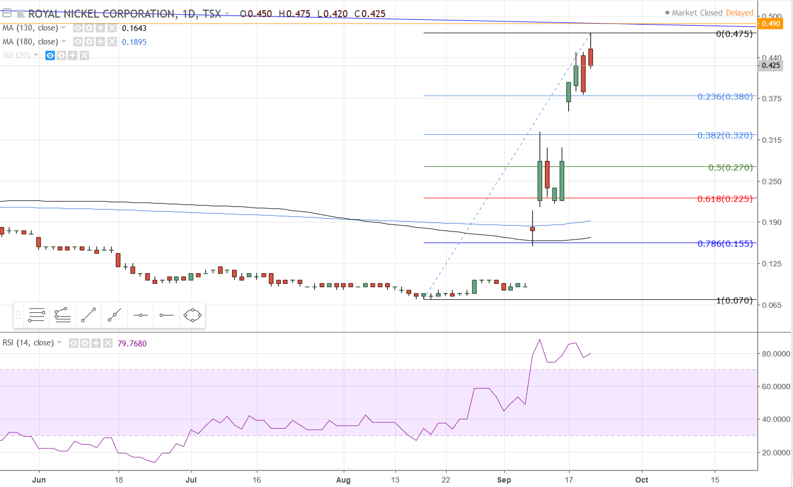The width and height of the screenshot is (793, 487).
Task: Click the ROYAL NICKEL CORPORATION symbol title
Action: [102, 14]
